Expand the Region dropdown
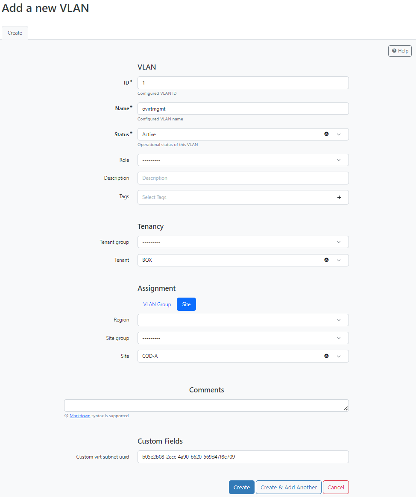Viewport: 416px width, 497px height. [243, 320]
